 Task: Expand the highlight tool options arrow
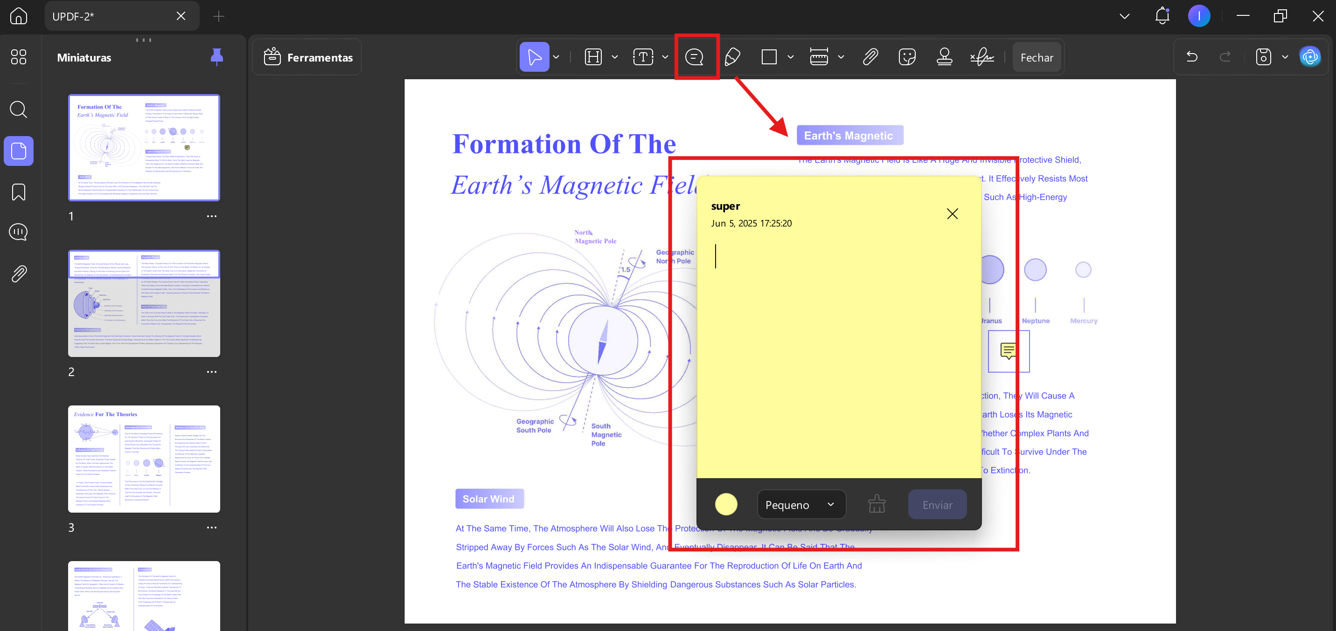[x=614, y=57]
